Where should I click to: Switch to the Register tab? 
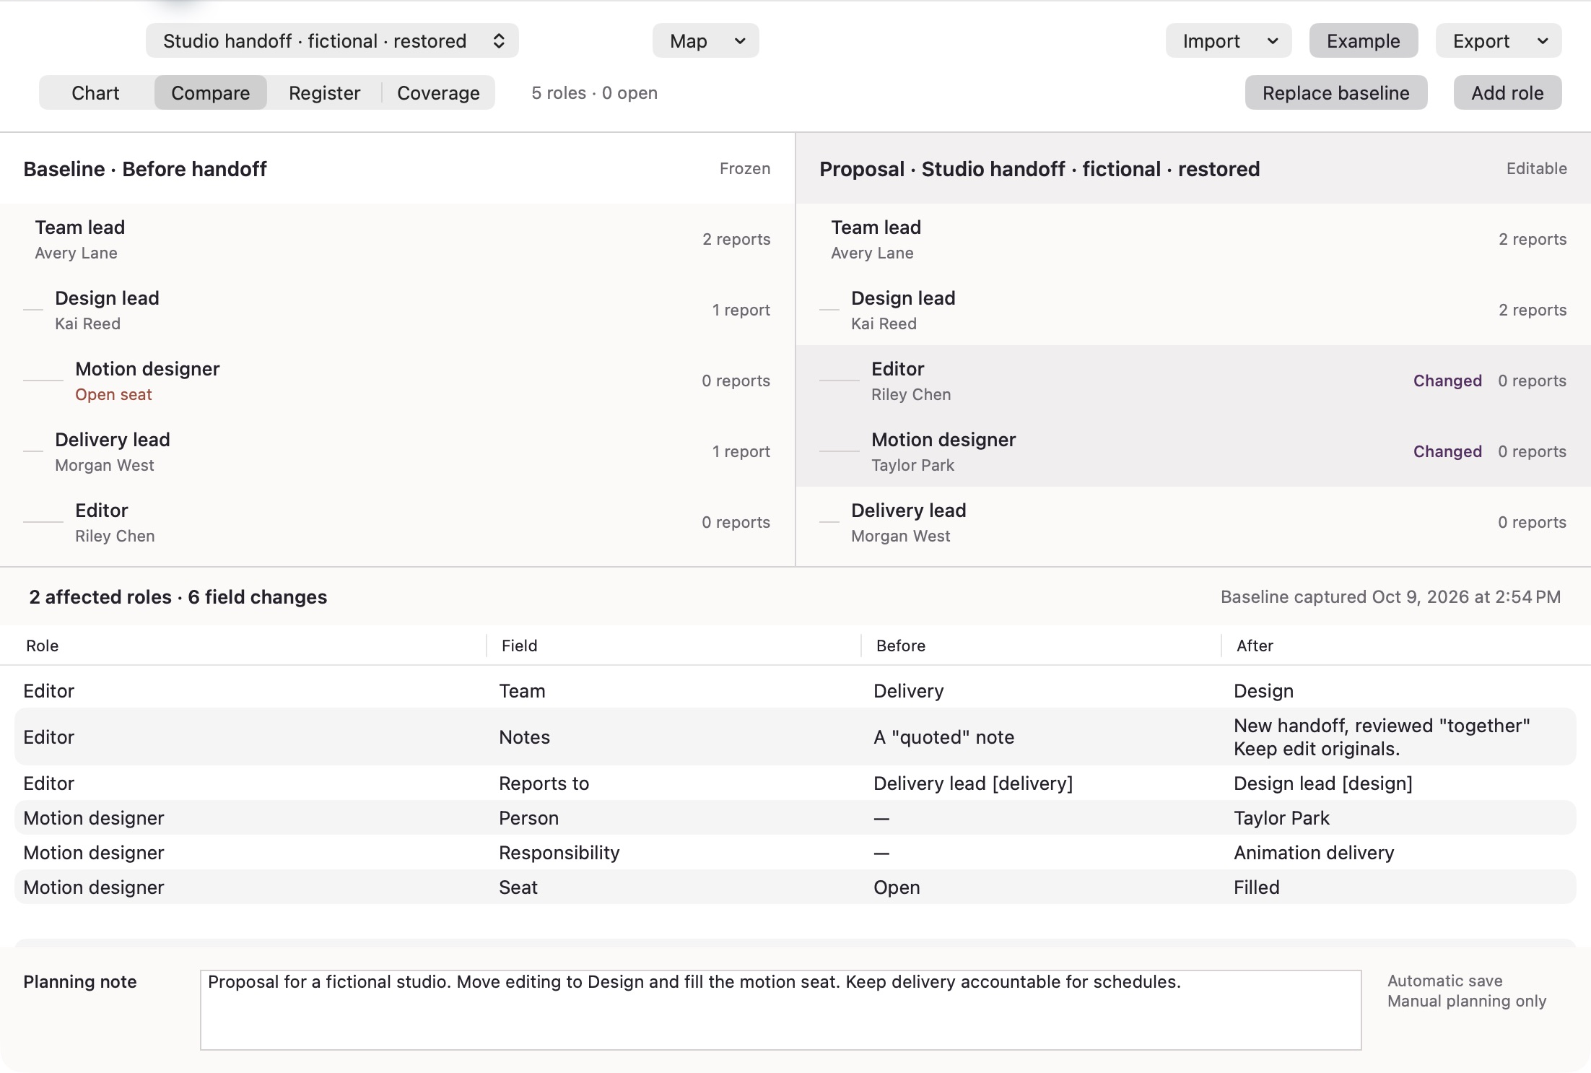pyautogui.click(x=324, y=92)
